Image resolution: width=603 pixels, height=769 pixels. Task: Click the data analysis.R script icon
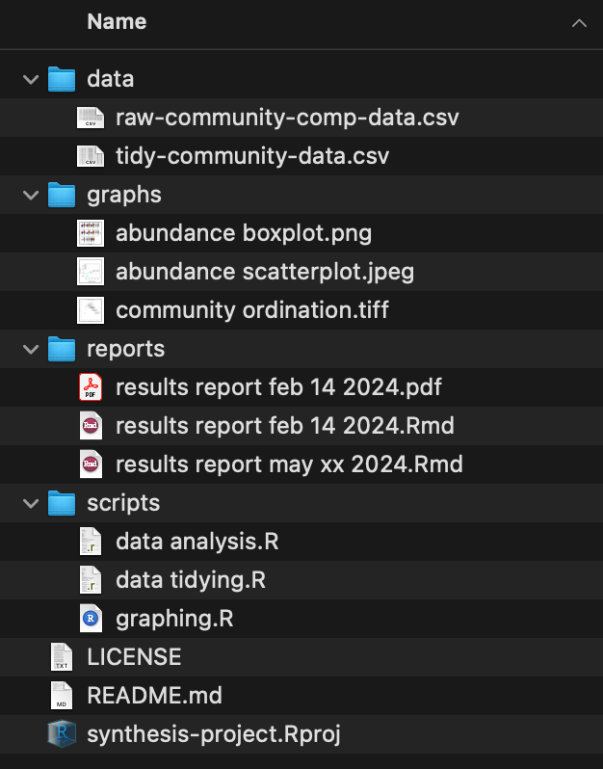point(90,542)
